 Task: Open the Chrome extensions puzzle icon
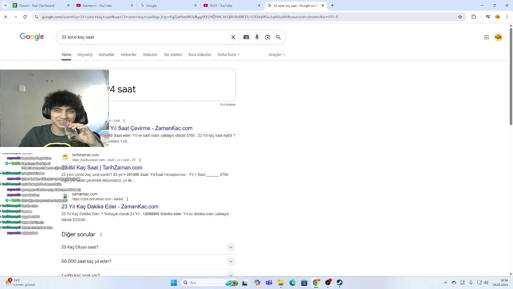tap(474, 17)
